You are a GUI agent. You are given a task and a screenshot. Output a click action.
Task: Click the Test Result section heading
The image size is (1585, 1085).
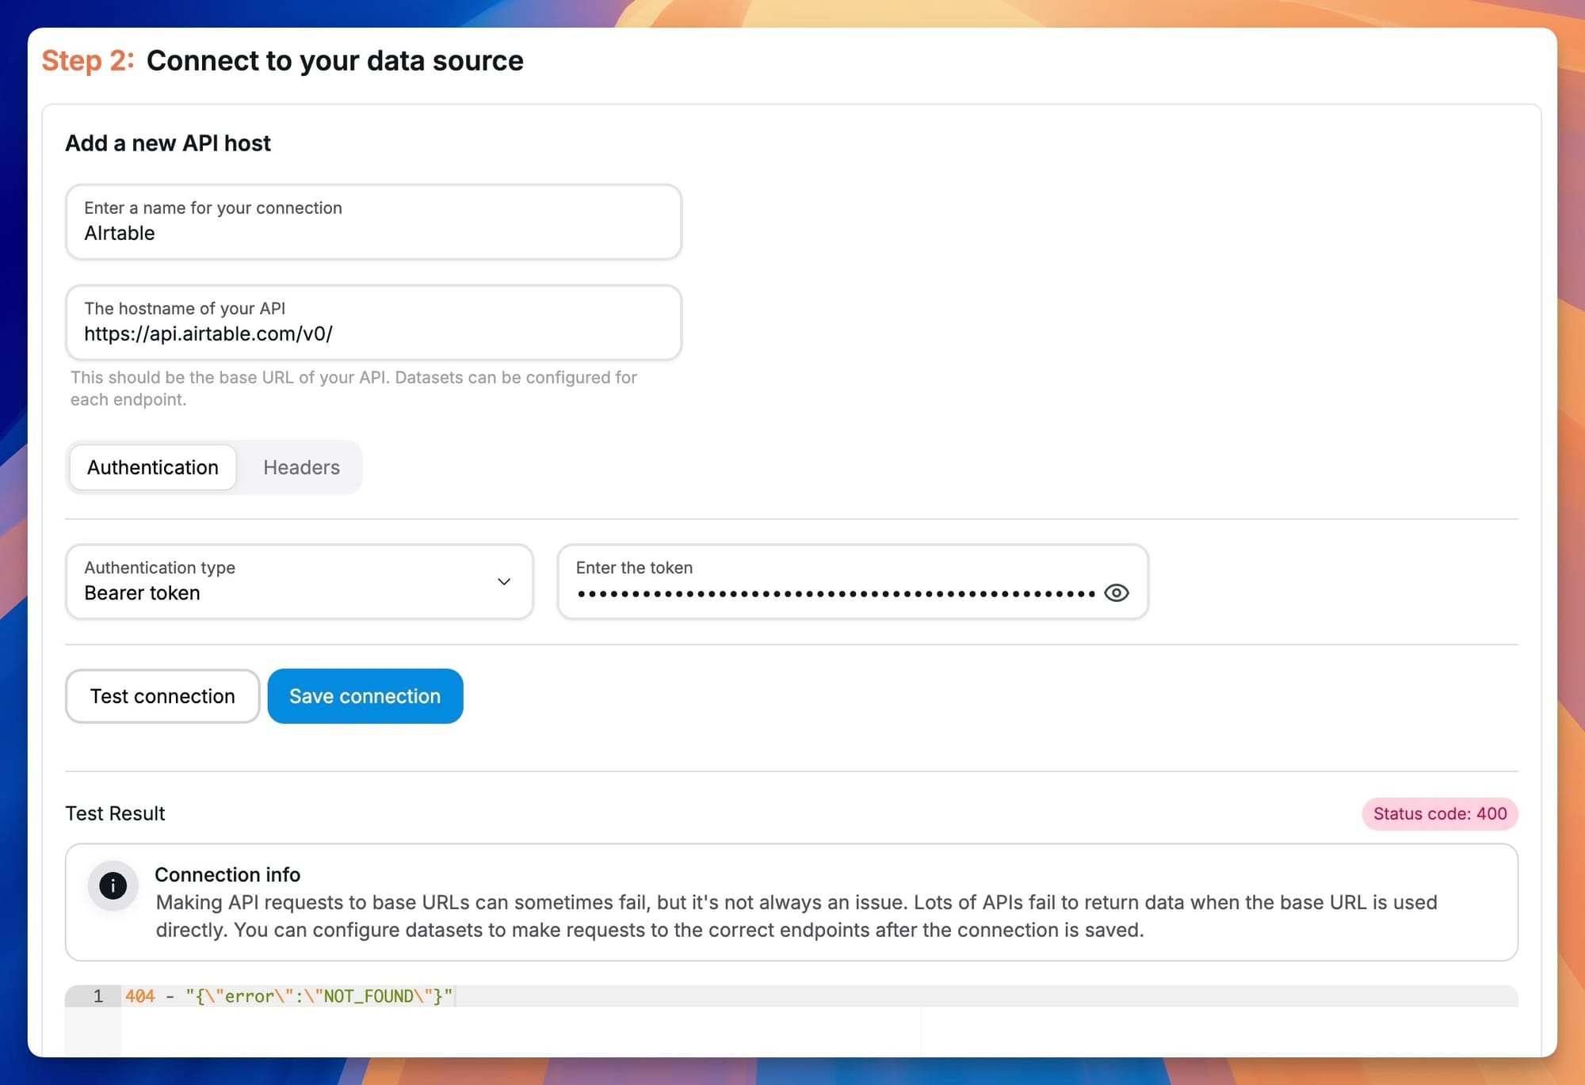(115, 813)
